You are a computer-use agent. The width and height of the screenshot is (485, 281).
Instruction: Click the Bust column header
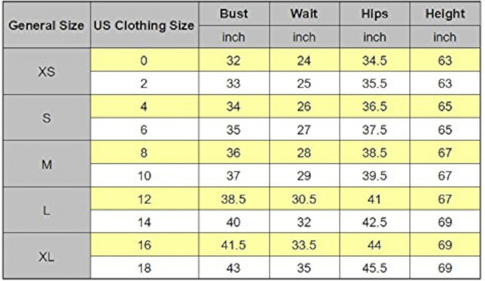[234, 14]
